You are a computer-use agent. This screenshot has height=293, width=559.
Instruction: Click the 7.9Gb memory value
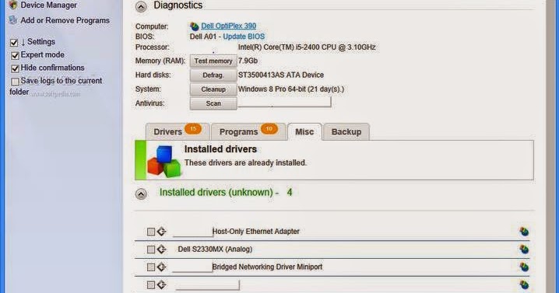pos(248,61)
